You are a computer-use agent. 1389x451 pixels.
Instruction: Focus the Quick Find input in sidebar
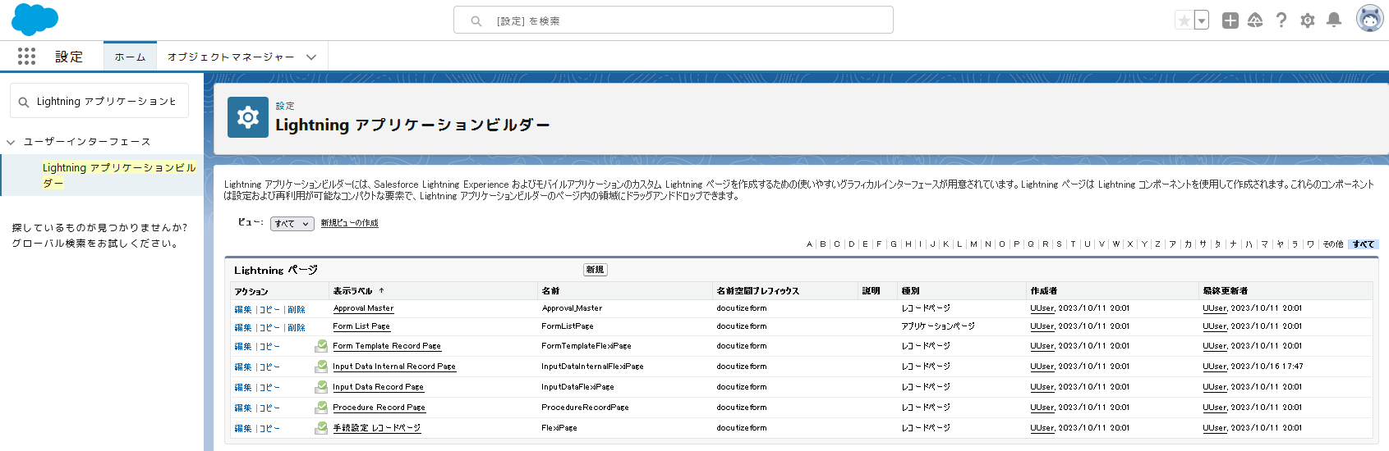99,101
